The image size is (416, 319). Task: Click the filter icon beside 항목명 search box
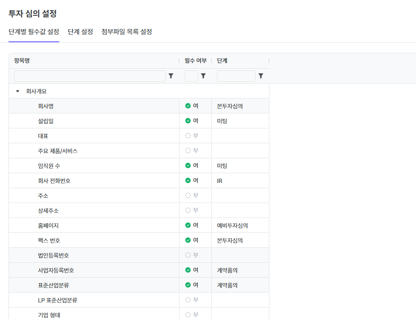pyautogui.click(x=171, y=76)
